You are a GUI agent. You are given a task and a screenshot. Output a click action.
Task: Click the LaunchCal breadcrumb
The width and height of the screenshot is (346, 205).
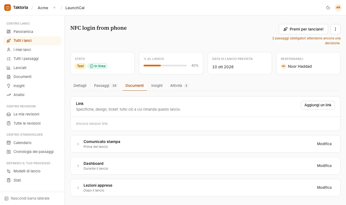point(75,8)
